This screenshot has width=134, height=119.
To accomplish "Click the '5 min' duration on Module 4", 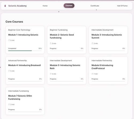I will click(12, 71).
